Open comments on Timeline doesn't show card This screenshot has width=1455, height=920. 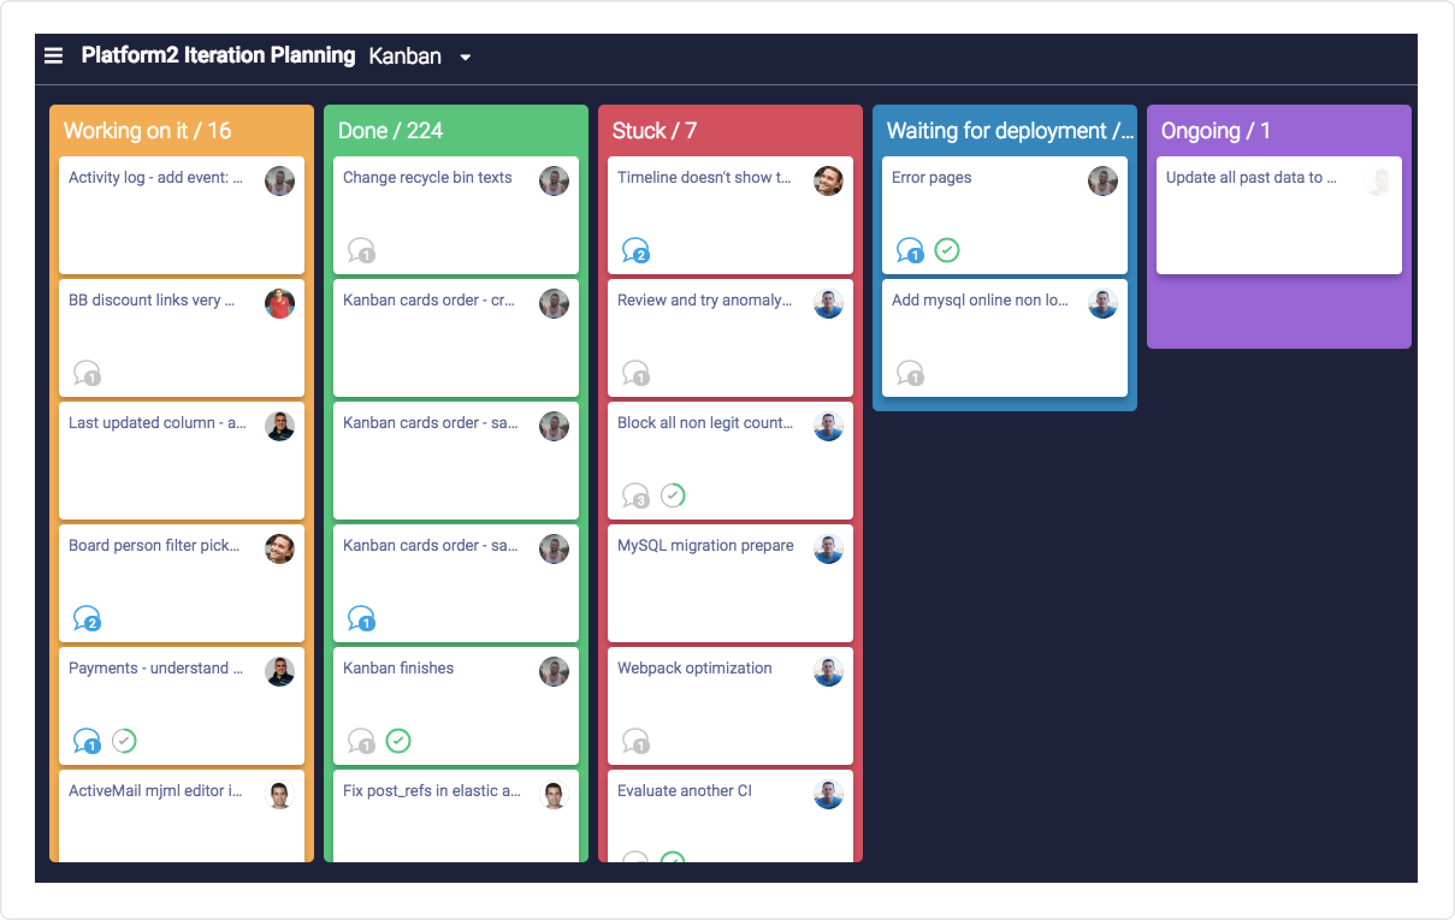pyautogui.click(x=634, y=251)
